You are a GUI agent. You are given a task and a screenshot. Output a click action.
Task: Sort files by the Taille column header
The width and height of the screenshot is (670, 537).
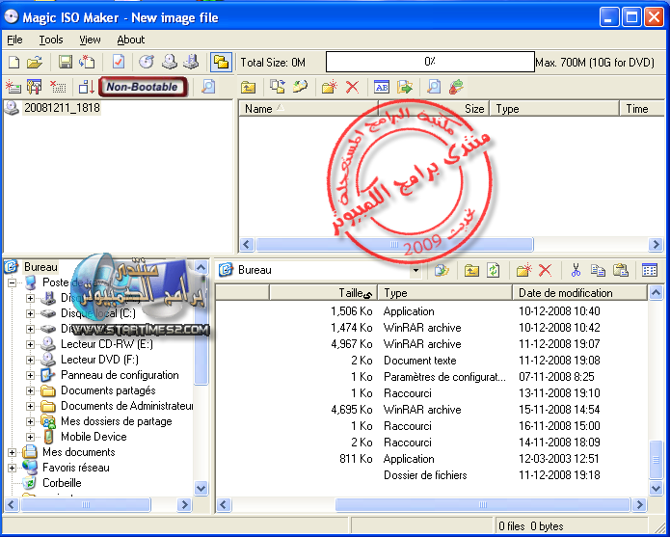323,293
